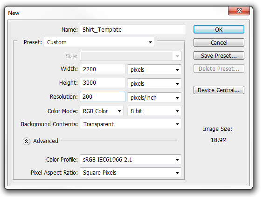Open the Color Profile sRGB dropdown
Image resolution: width=263 pixels, height=197 pixels.
[131, 159]
